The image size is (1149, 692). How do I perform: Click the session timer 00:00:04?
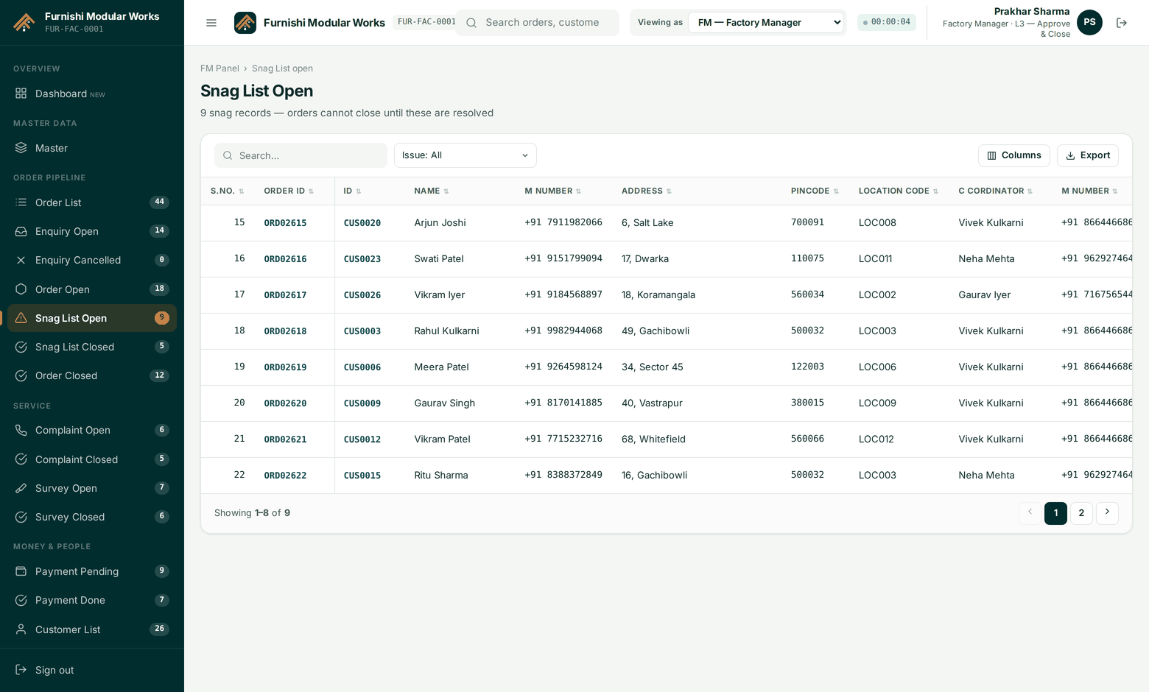click(887, 22)
